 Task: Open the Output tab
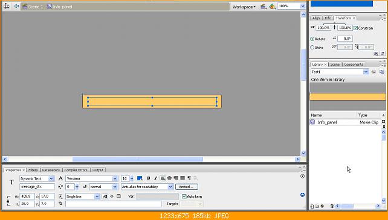click(x=97, y=170)
